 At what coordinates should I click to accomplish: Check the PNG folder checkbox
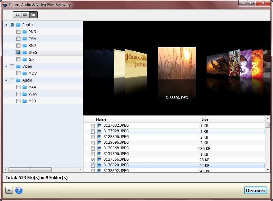(19, 32)
